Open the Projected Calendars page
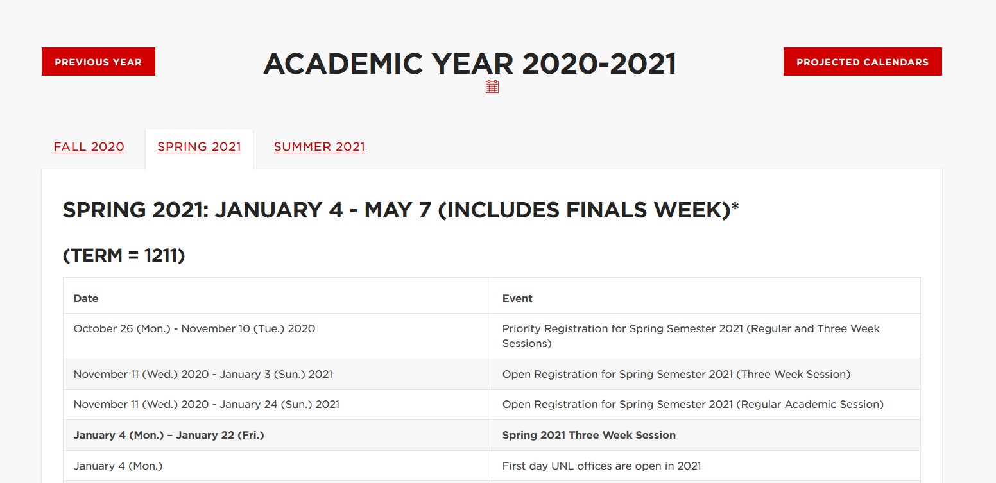The height and width of the screenshot is (483, 996). tap(862, 62)
